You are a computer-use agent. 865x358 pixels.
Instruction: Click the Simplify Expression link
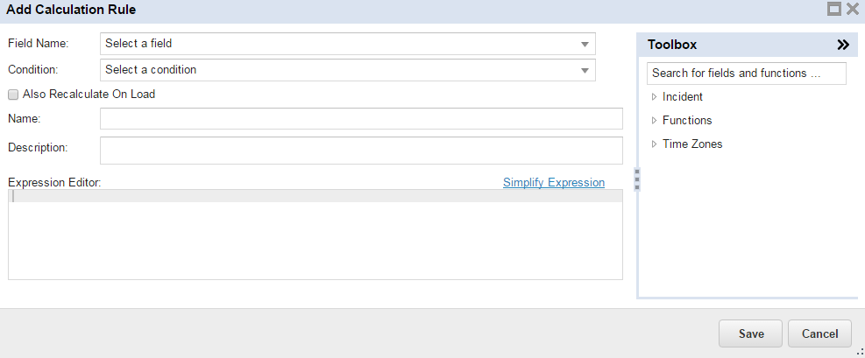(553, 183)
